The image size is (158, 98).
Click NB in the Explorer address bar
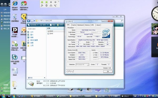[41, 21]
